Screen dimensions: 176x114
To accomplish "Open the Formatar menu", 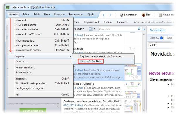I will (59, 15).
